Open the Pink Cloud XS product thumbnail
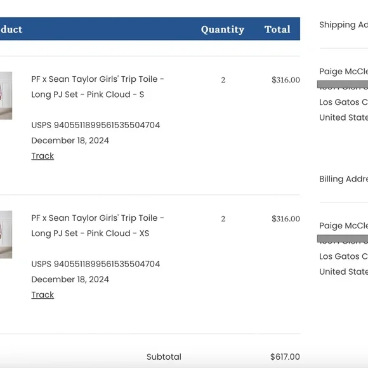 tap(6, 235)
